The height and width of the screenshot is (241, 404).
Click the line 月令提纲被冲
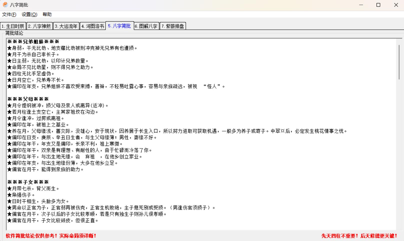point(58,105)
